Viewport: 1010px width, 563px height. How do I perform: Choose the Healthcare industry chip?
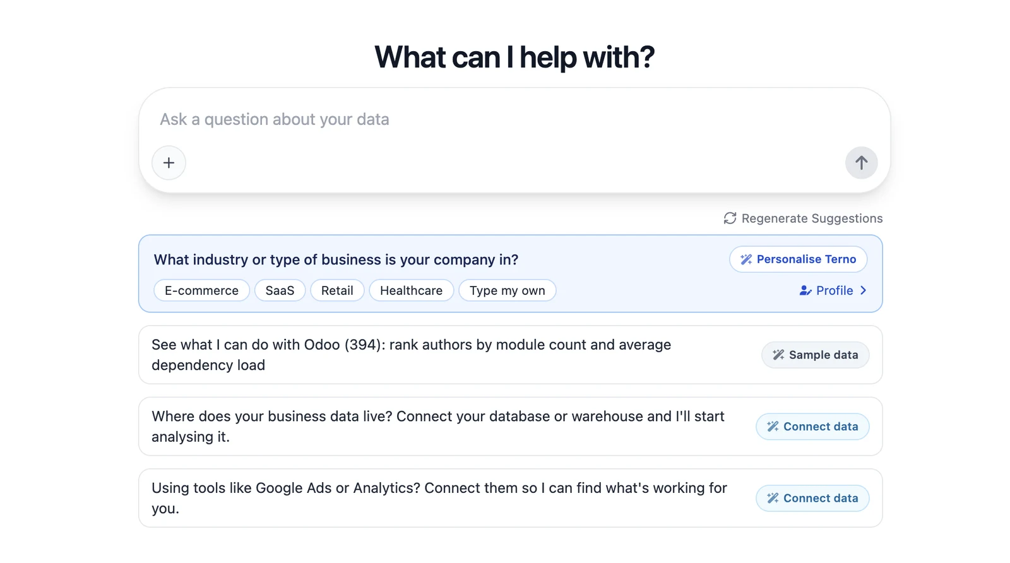coord(412,290)
